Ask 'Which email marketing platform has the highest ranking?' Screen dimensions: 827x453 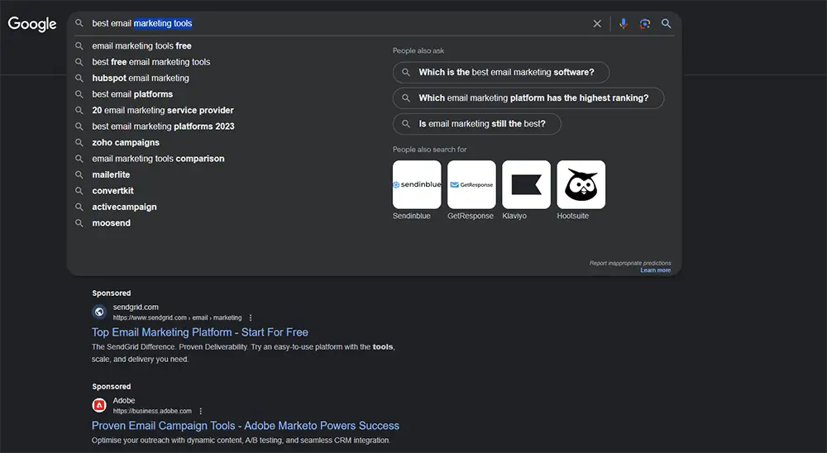pyautogui.click(x=528, y=98)
